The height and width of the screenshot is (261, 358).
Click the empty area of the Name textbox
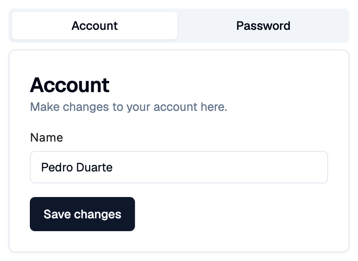tap(219, 167)
